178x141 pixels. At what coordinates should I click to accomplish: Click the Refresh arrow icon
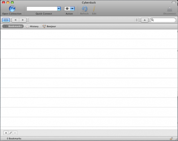[84, 9]
